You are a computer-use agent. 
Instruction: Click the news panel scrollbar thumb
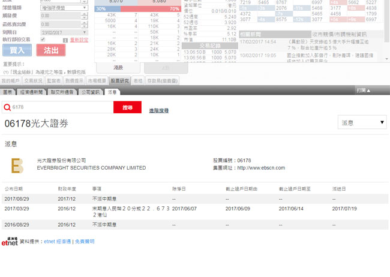coord(387,21)
